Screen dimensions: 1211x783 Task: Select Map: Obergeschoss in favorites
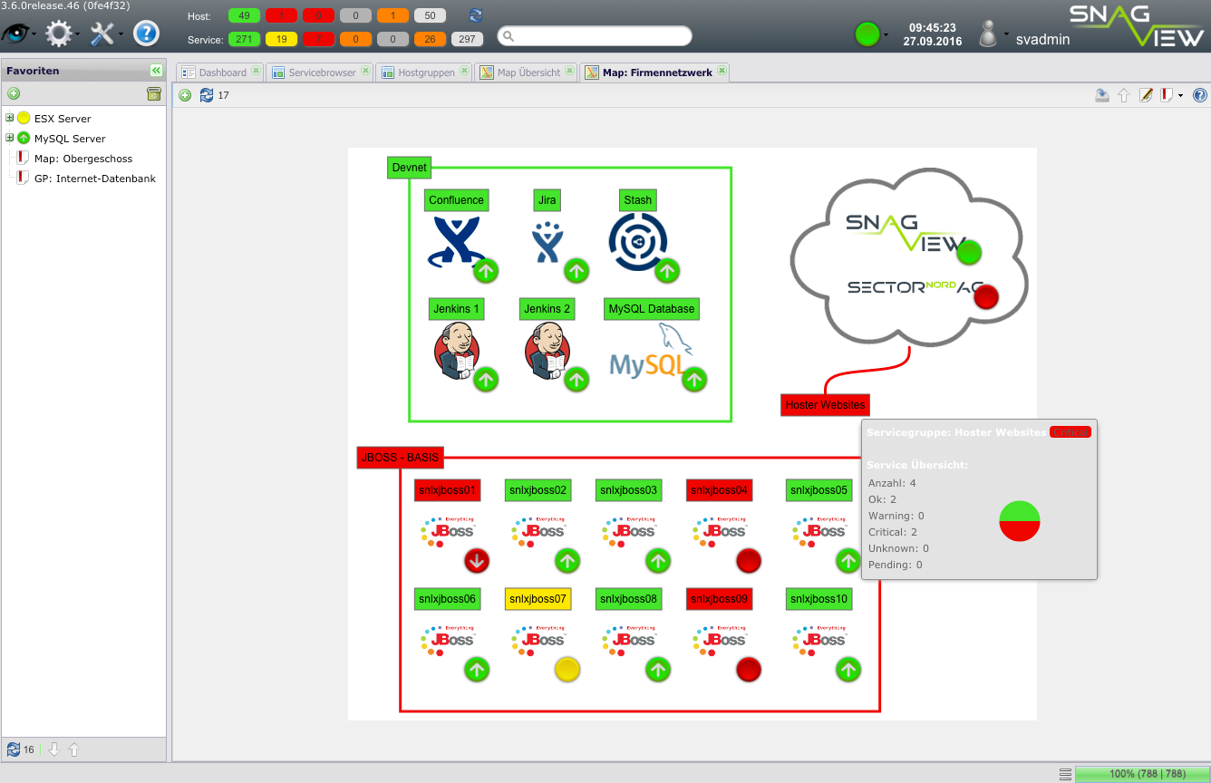[x=83, y=159]
